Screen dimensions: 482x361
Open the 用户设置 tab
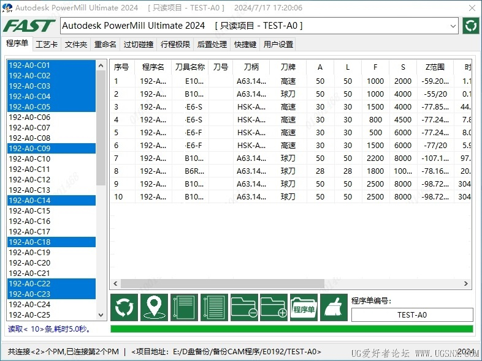click(278, 44)
